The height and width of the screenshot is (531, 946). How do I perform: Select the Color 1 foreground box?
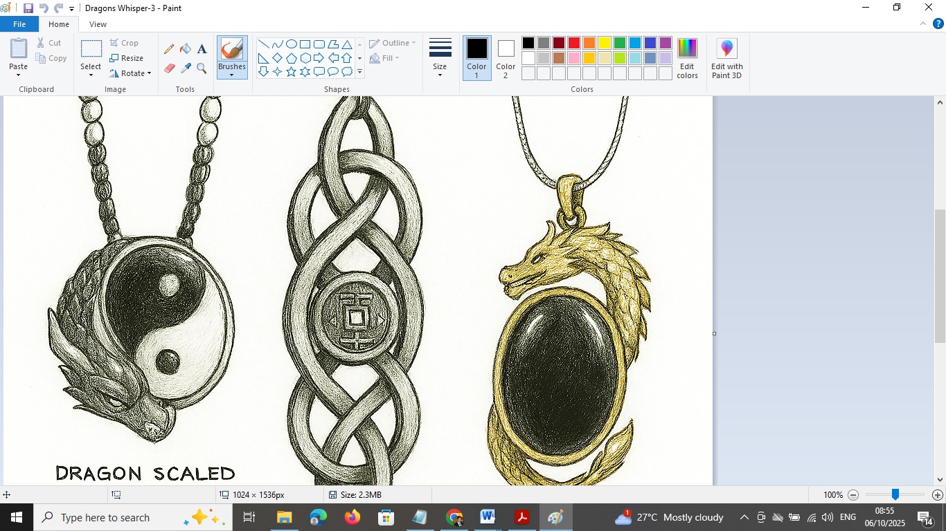(476, 58)
